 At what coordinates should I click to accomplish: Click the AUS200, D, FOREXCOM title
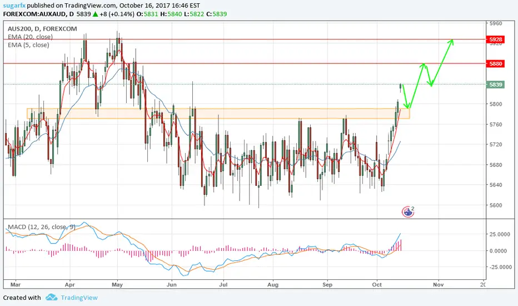click(x=42, y=29)
